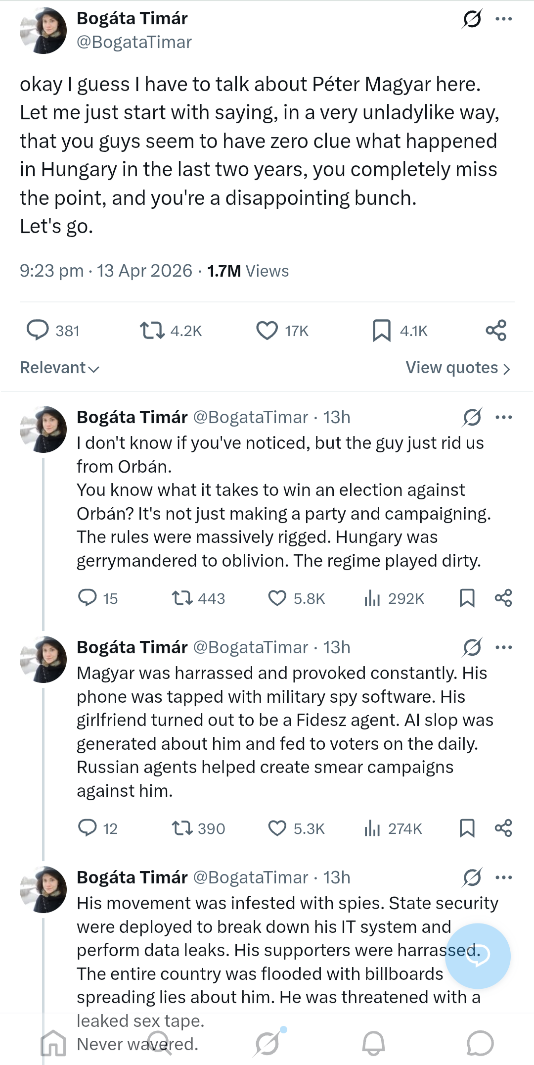
Task: Retweet the main tweet with 4.2K reposts
Action: coord(152,331)
